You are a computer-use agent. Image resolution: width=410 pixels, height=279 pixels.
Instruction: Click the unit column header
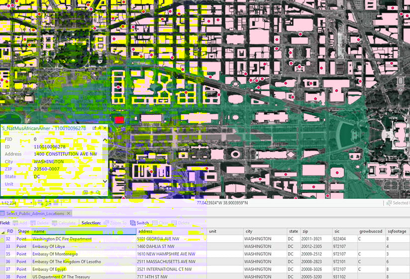point(225,231)
